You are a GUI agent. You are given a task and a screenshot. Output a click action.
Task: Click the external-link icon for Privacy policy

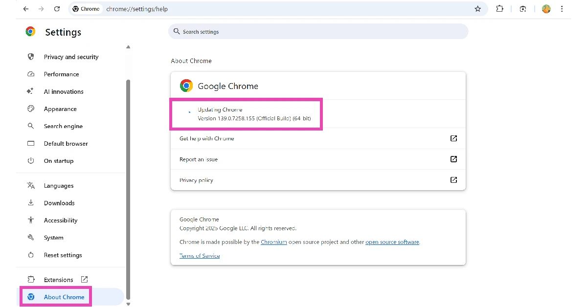pos(453,180)
